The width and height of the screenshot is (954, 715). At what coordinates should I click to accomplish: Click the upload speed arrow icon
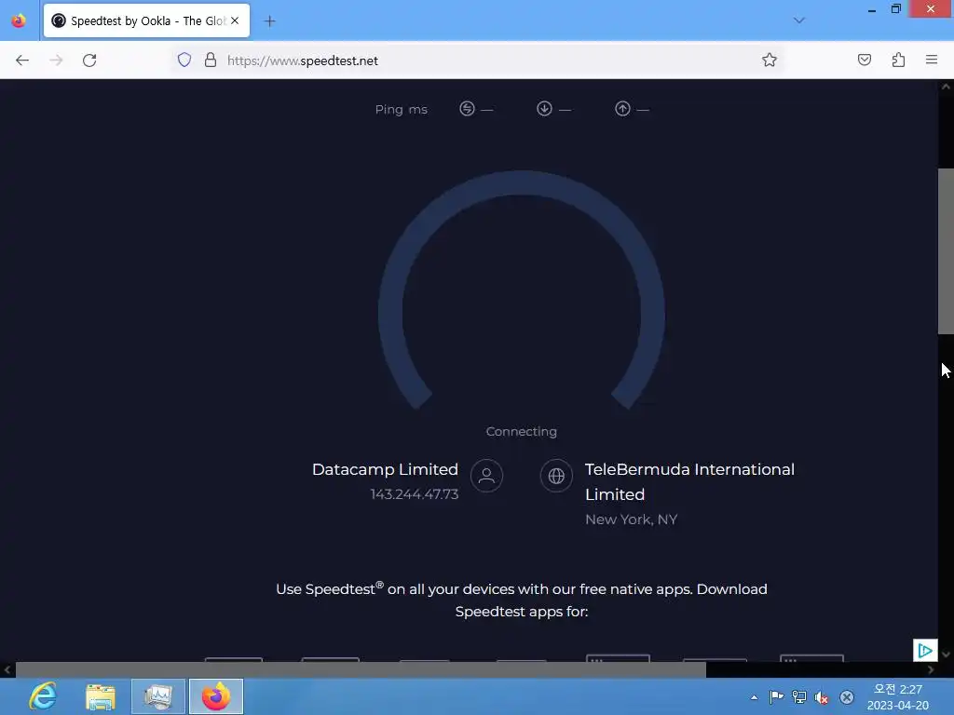[621, 108]
